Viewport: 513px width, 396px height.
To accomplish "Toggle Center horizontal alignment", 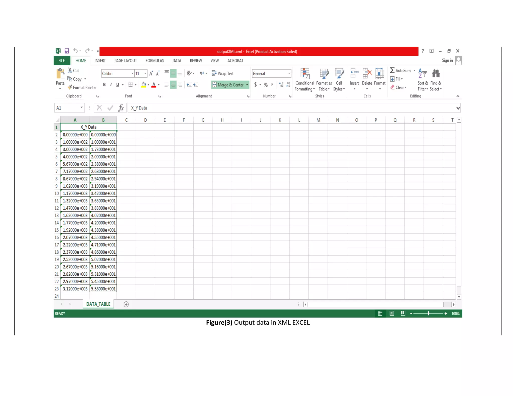I will [173, 85].
